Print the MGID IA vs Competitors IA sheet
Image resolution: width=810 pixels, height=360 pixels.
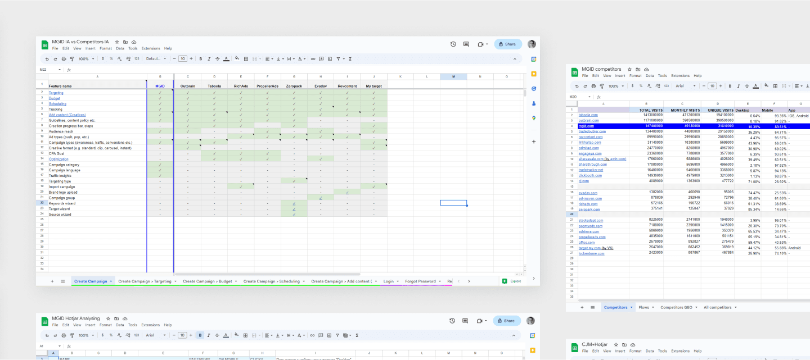tap(64, 58)
